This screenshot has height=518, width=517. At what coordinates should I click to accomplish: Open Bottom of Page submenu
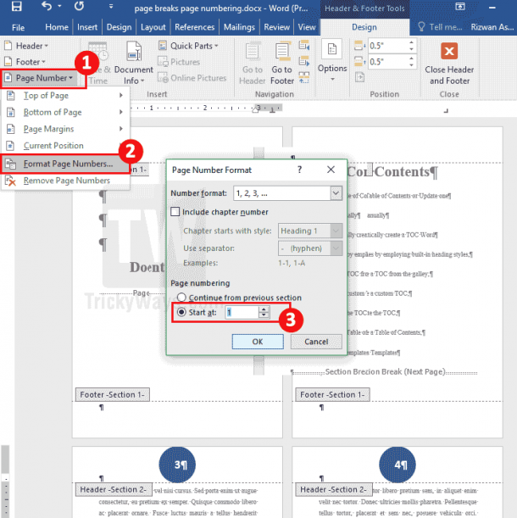pyautogui.click(x=65, y=112)
